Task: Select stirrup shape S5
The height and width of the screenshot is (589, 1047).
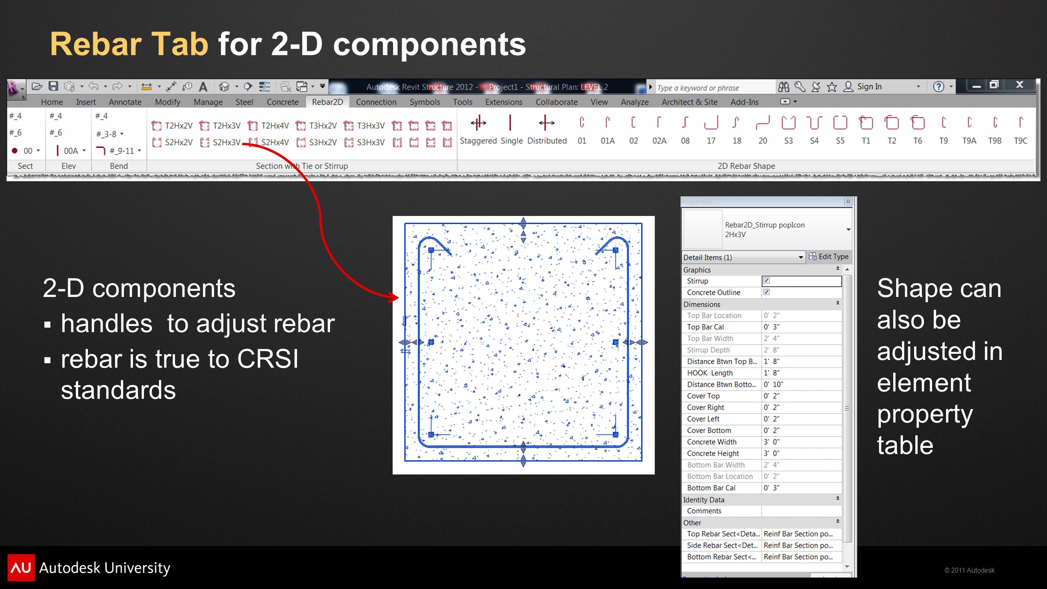Action: pyautogui.click(x=840, y=130)
